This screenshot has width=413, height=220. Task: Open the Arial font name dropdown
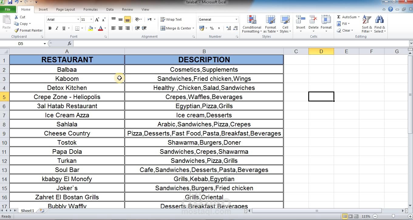coord(78,19)
